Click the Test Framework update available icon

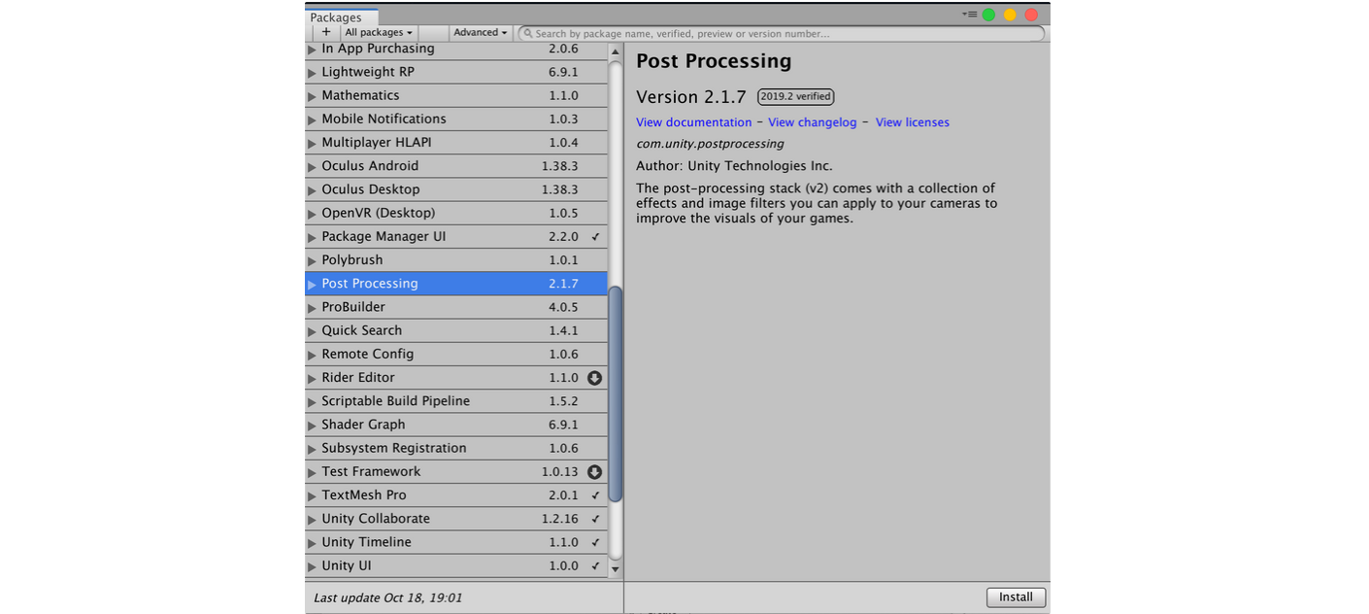[x=595, y=472]
